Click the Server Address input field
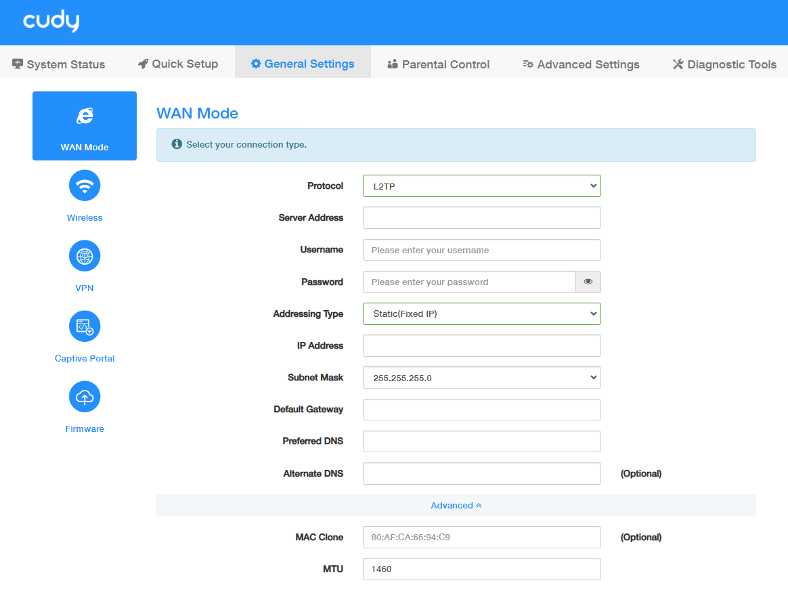This screenshot has width=788, height=589. pyautogui.click(x=481, y=217)
